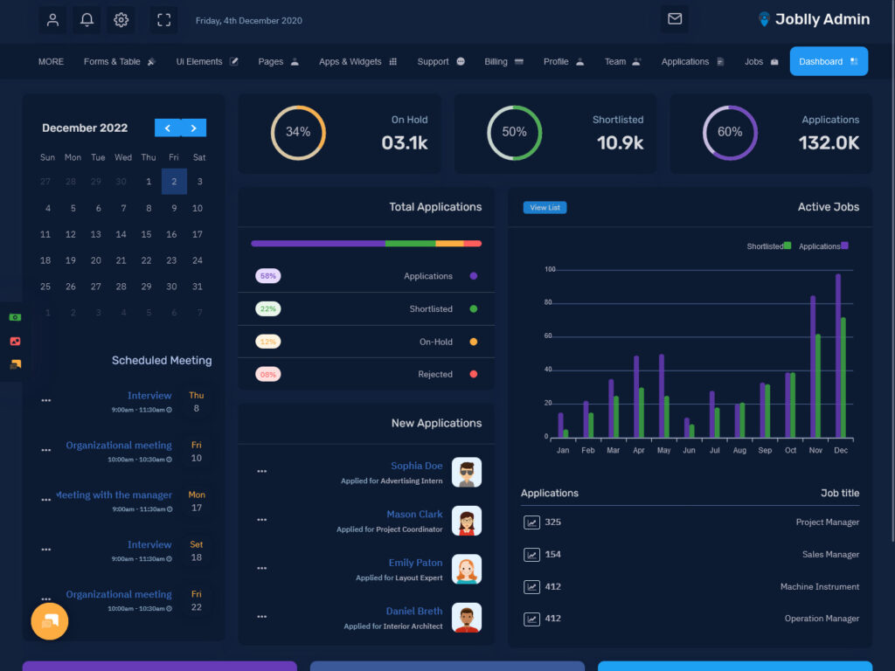The width and height of the screenshot is (895, 671).
Task: Expand the Support menu
Action: pos(441,62)
